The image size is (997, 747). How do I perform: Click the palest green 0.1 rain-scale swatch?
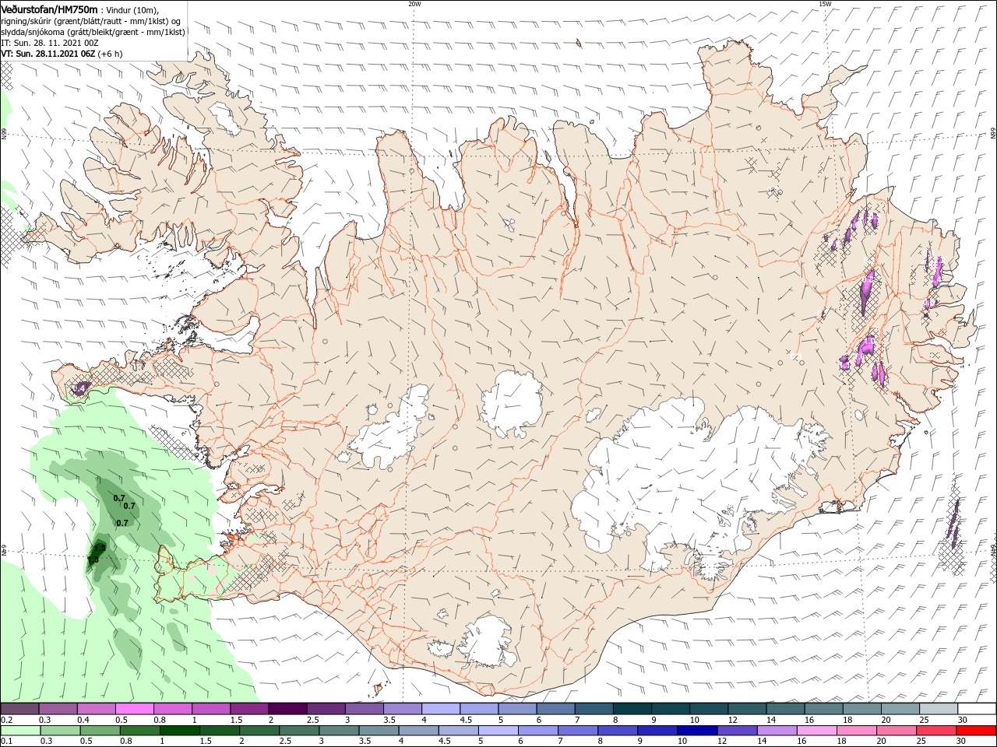coord(19,731)
